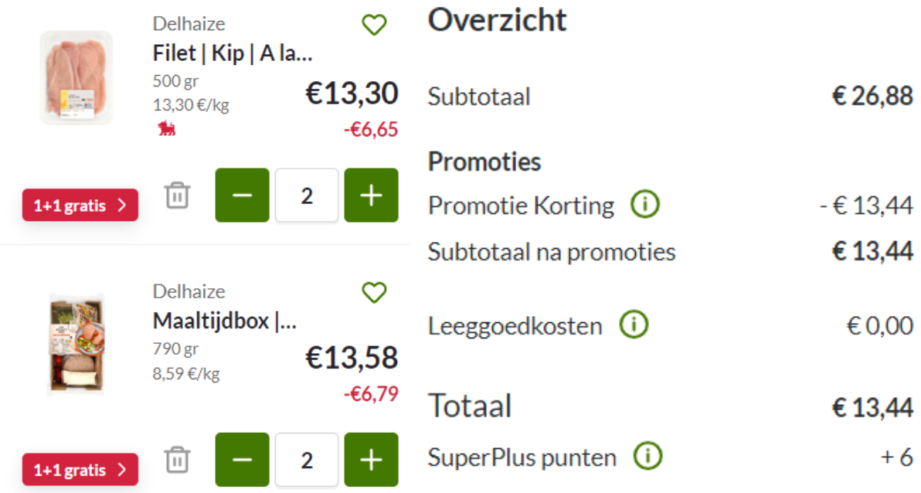921x493 pixels.
Task: Show info for Leeggoedkosten
Action: (634, 325)
